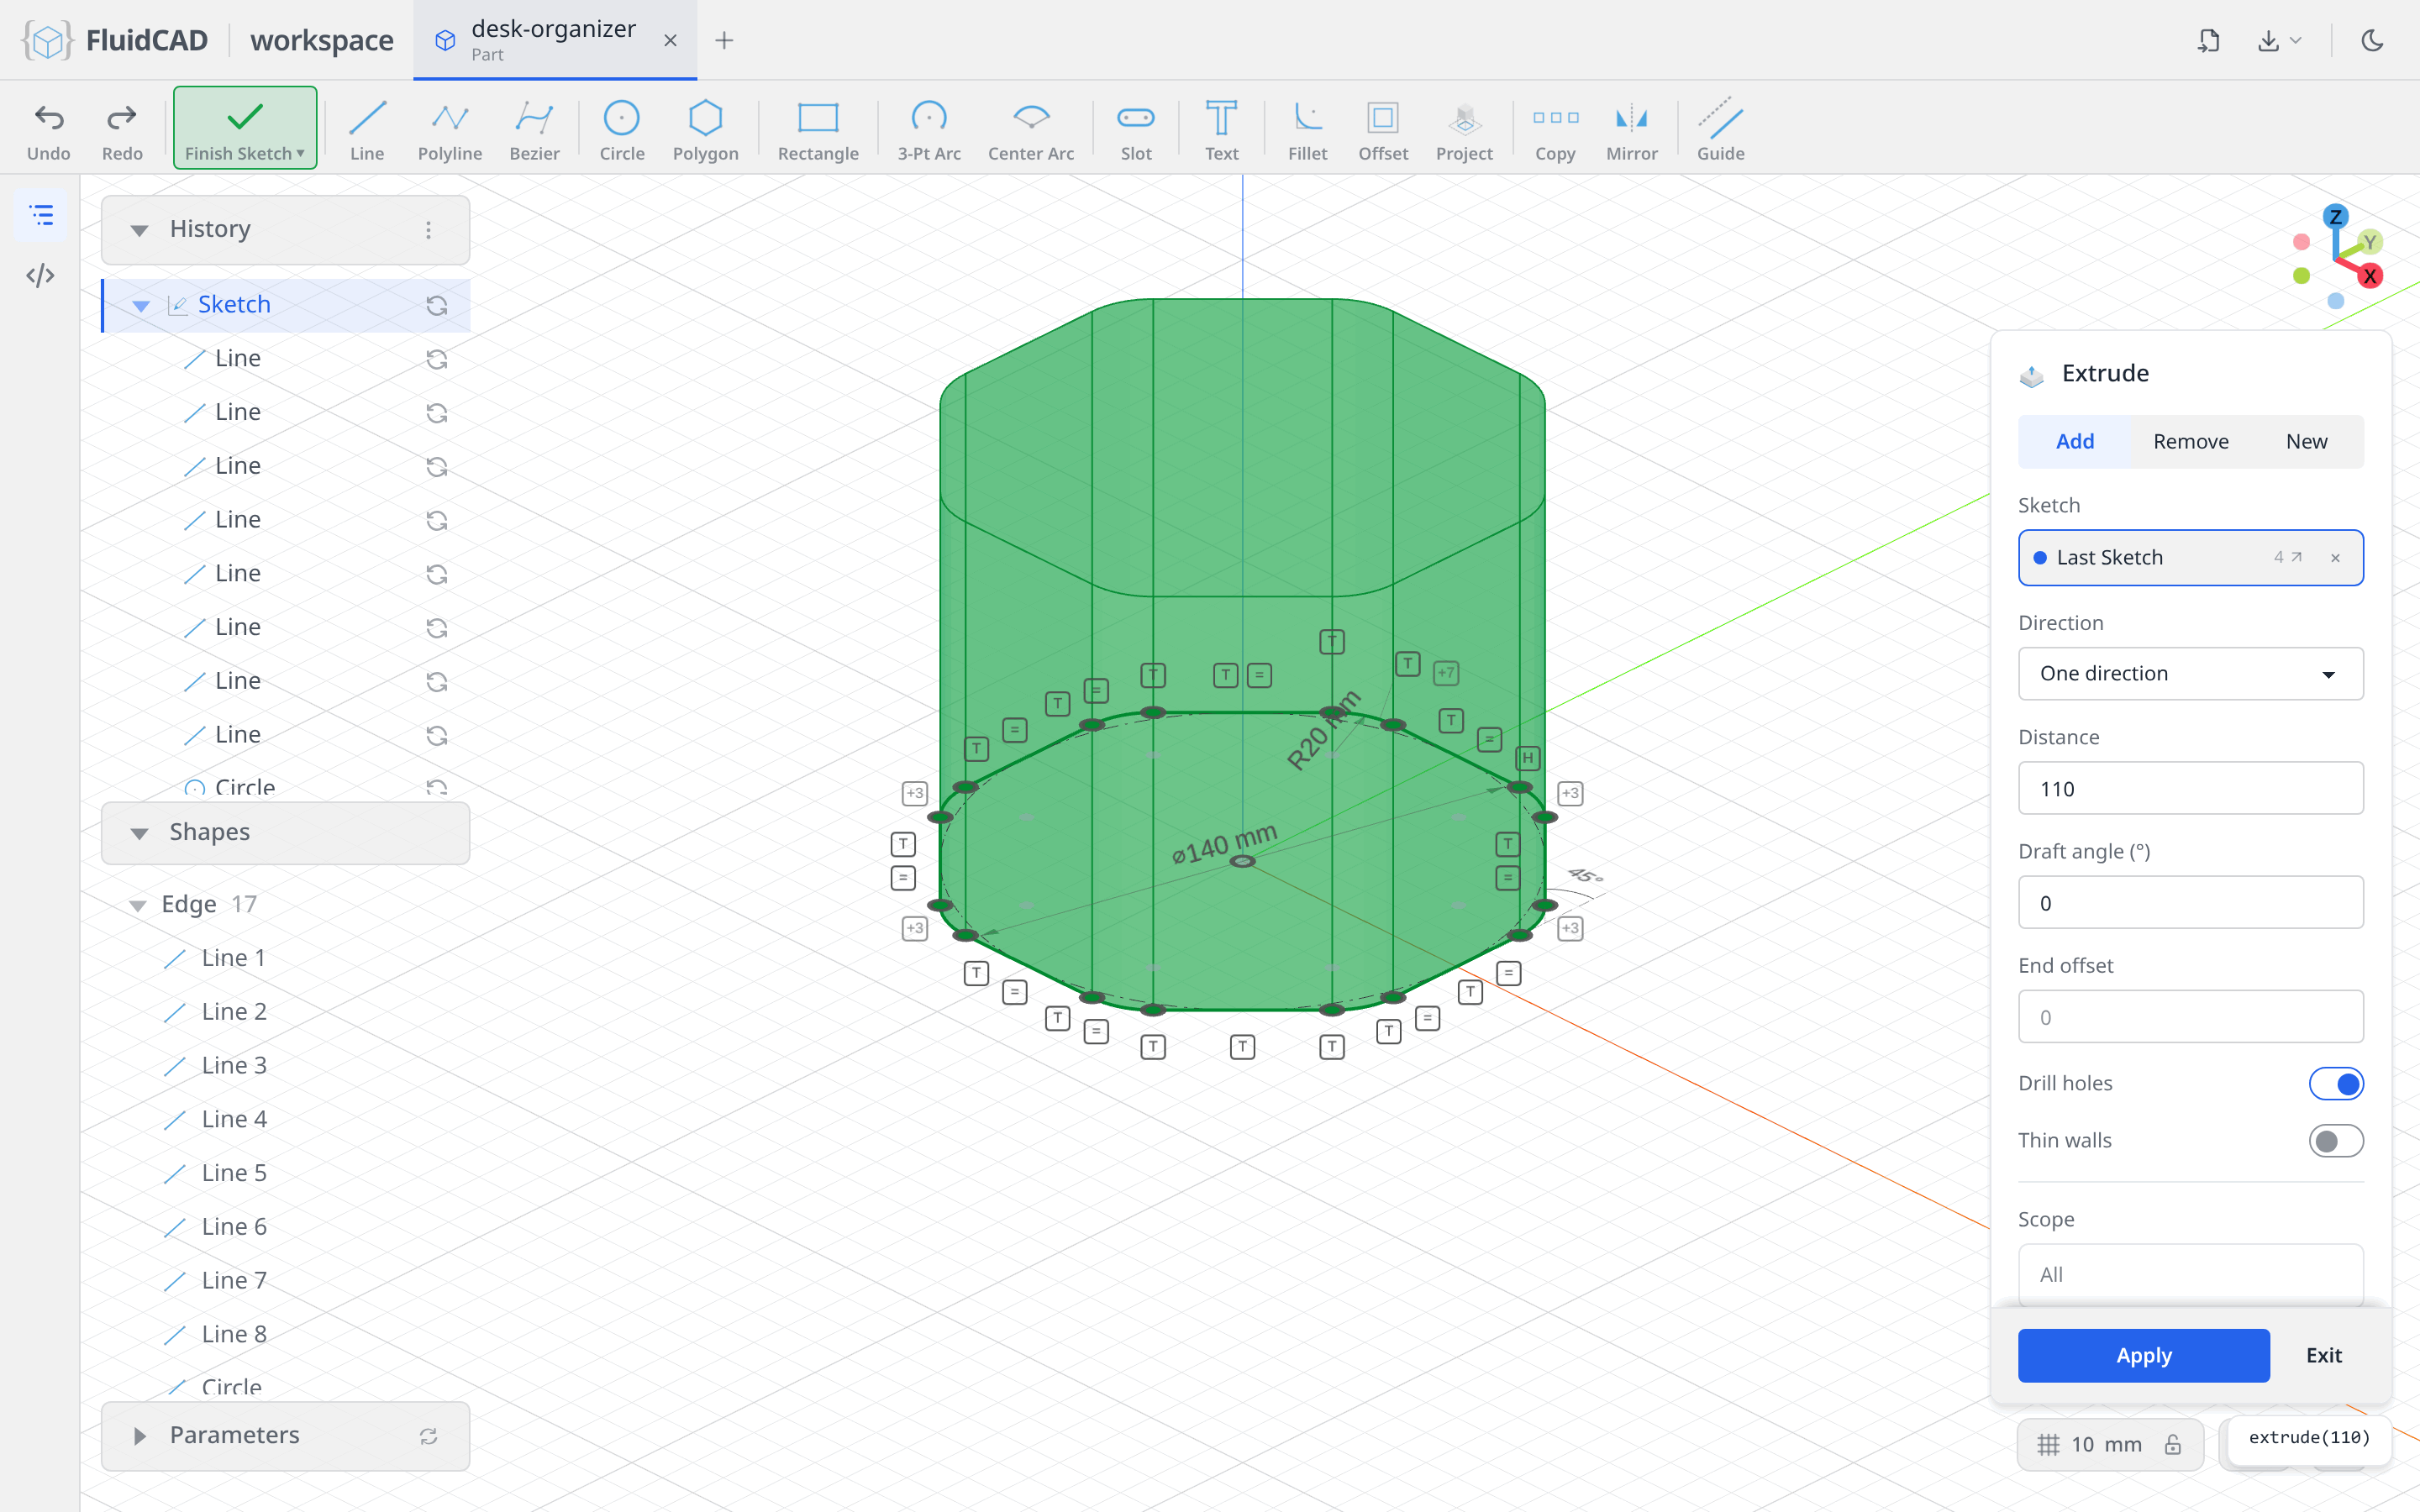Viewport: 2420px width, 1512px height.
Task: Toggle the Thin walls switch
Action: [x=2336, y=1141]
